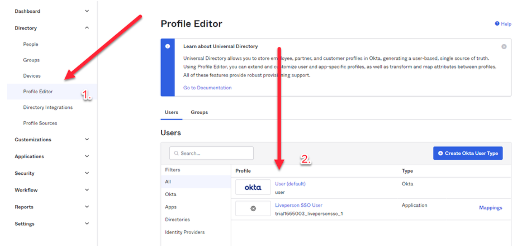Click the Okta type cell

coord(407,184)
